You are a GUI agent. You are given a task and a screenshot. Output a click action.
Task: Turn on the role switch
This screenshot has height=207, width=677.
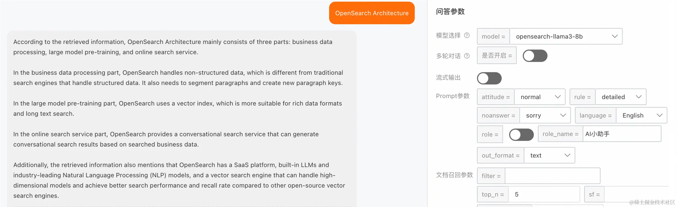coord(521,135)
